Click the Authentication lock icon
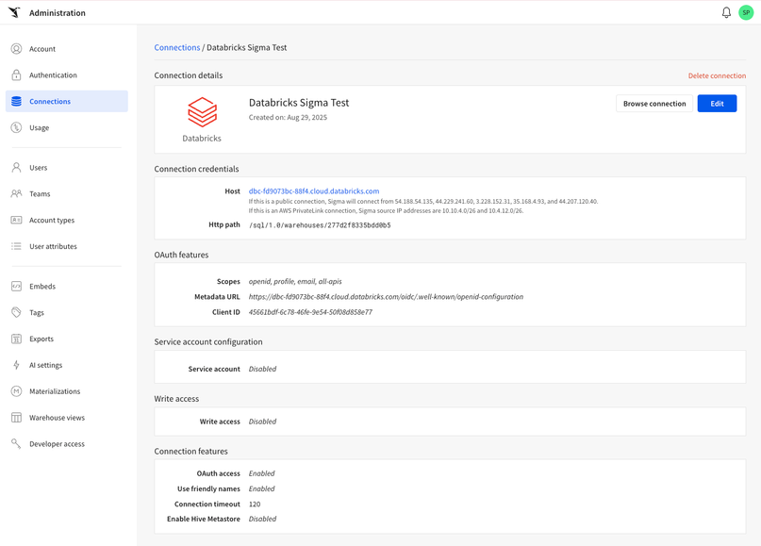Screen dimensions: 761x546 pyautogui.click(x=16, y=75)
